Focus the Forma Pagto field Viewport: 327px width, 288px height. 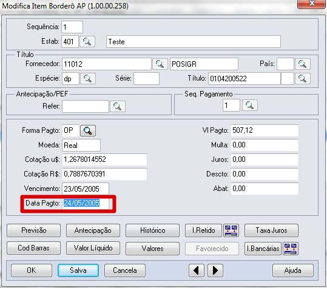pyautogui.click(x=71, y=131)
